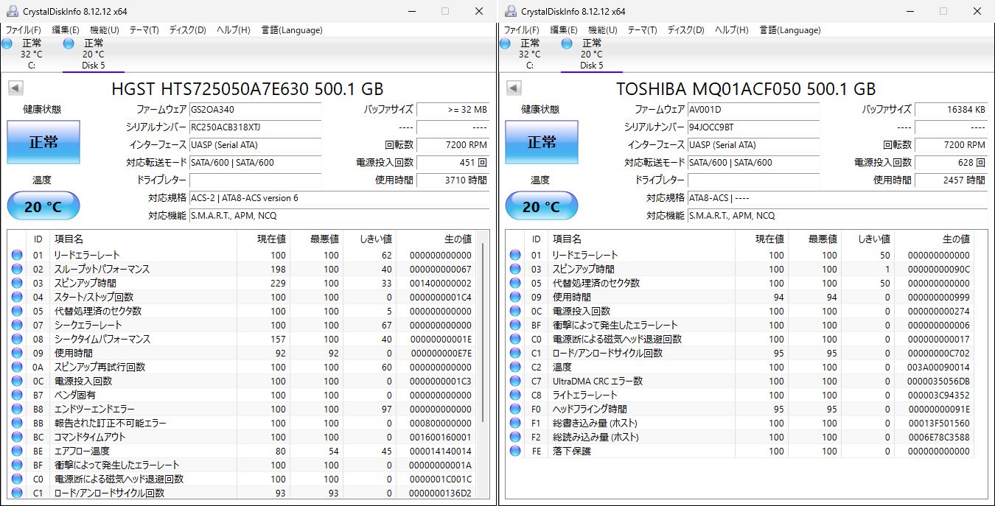Click the indicator dot beside 落下保護 attribute
Viewport: 995px width, 506px height.
(514, 451)
